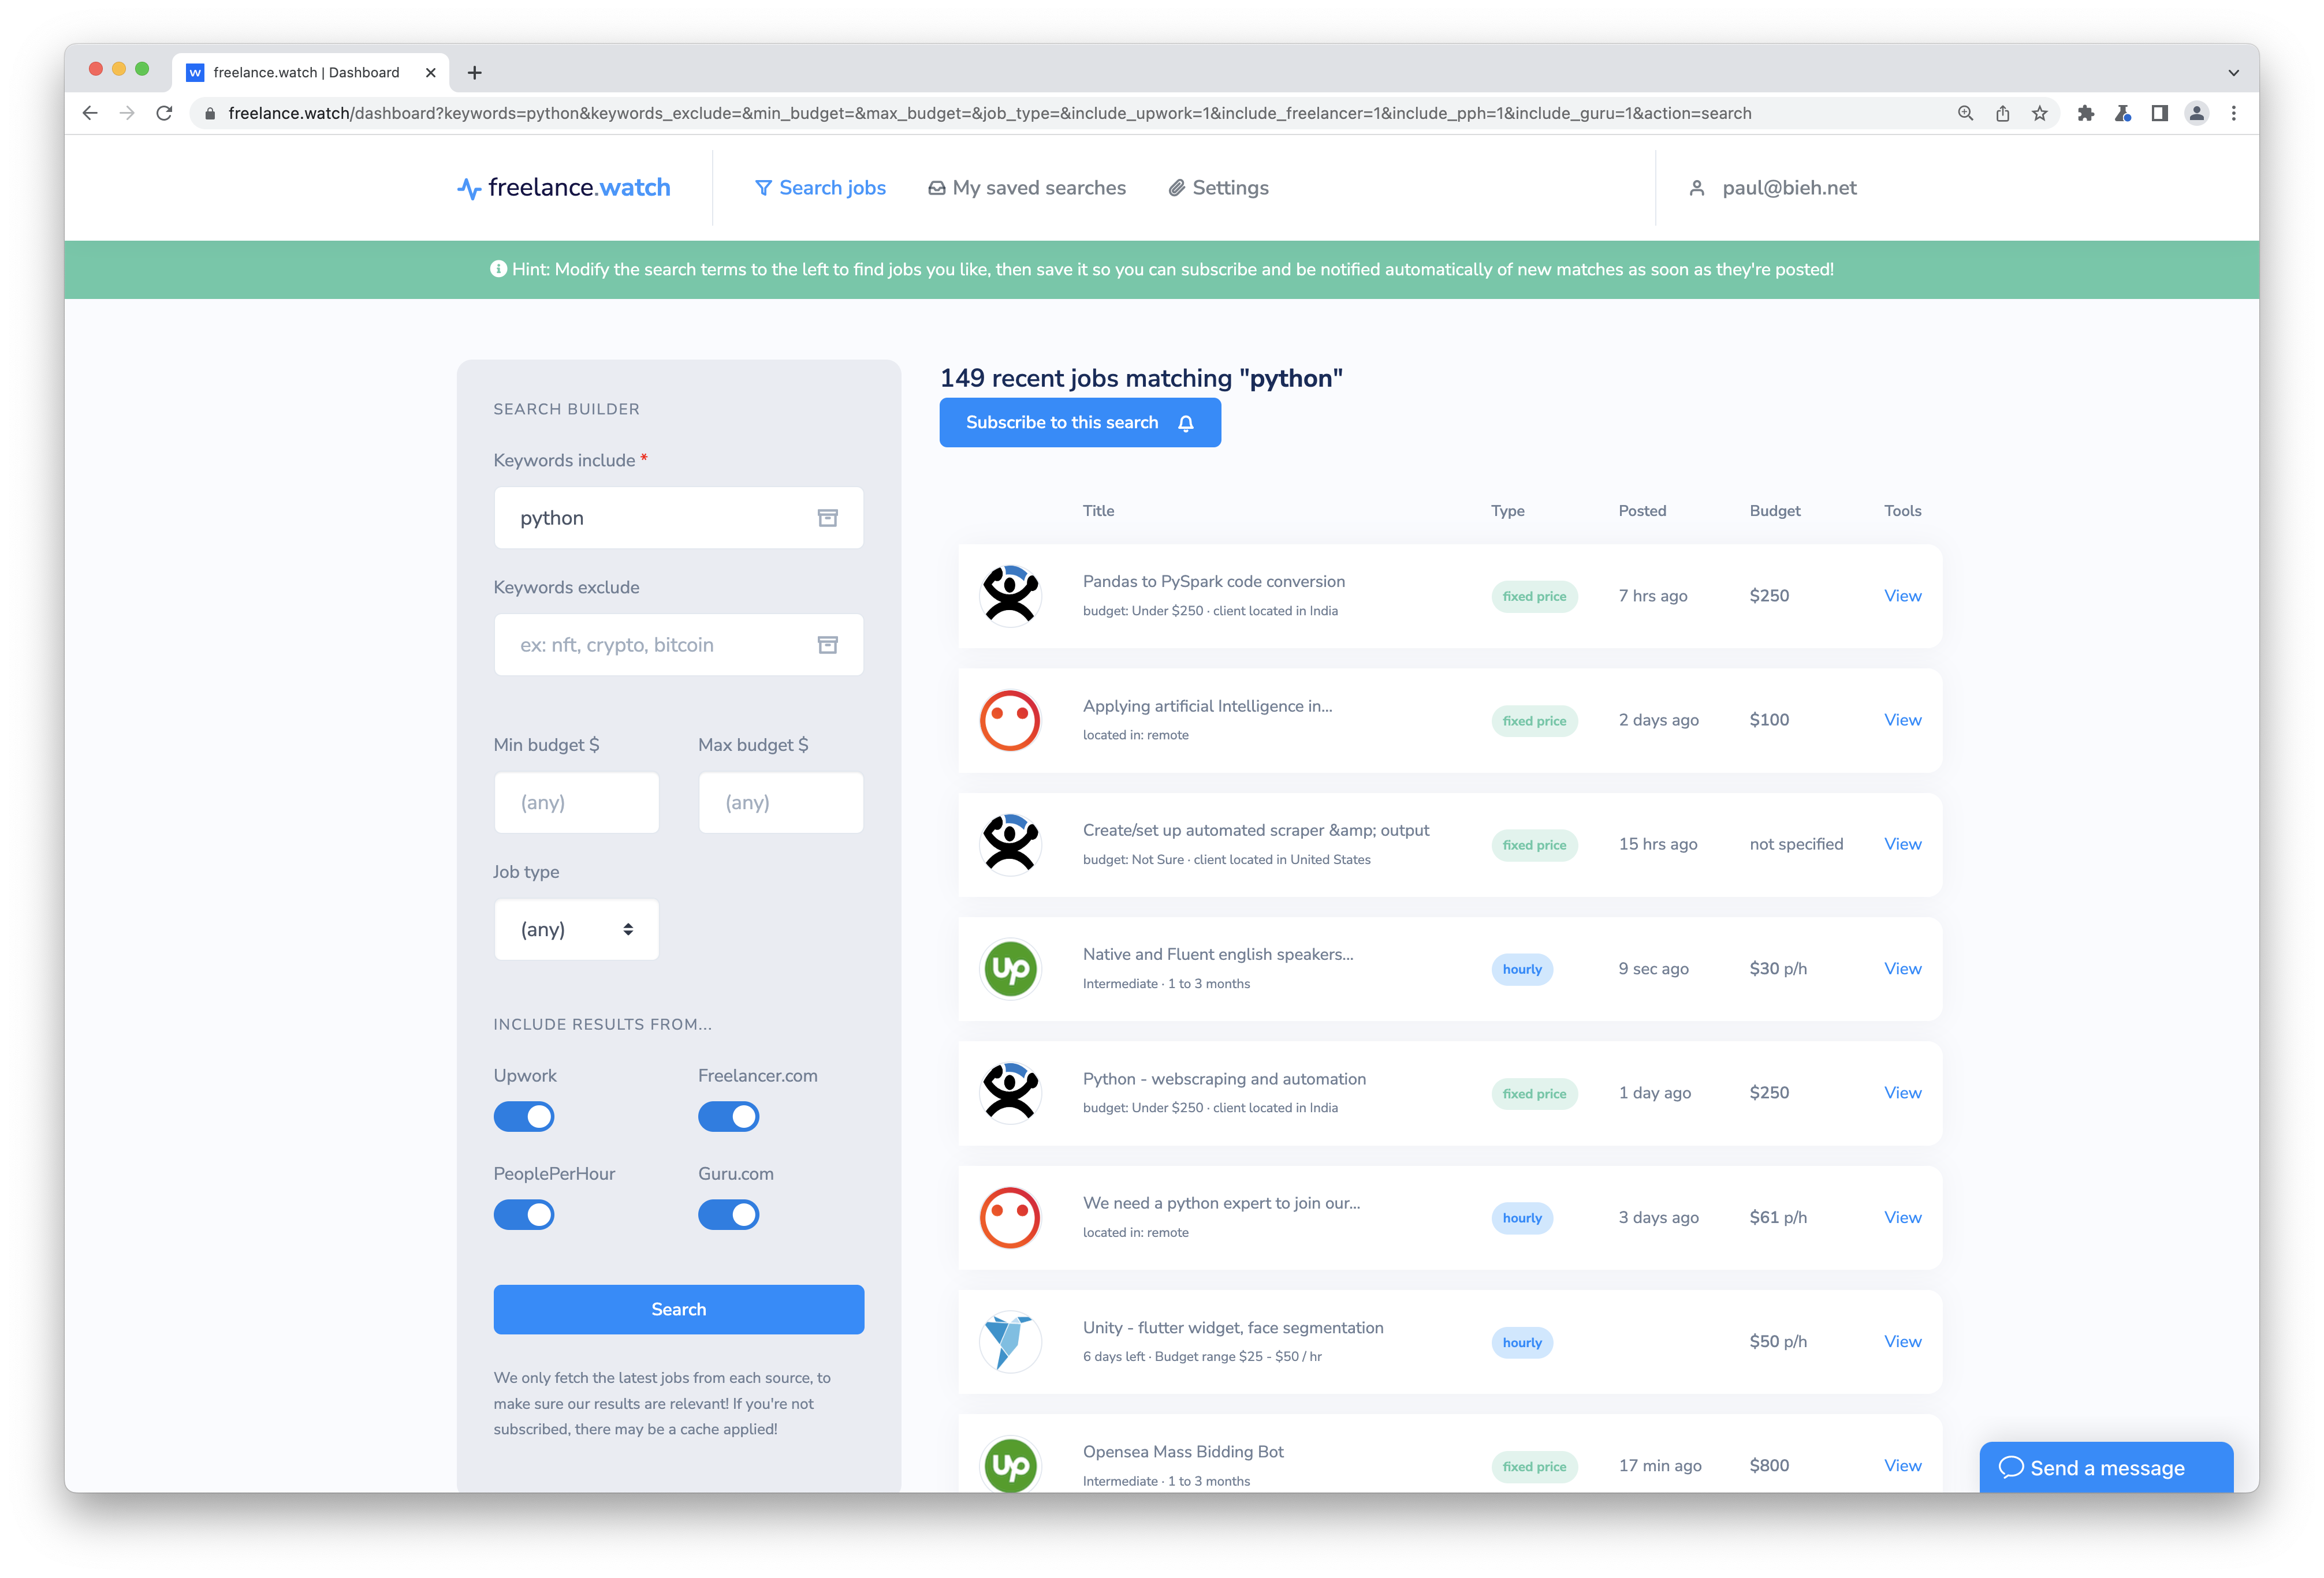The height and width of the screenshot is (1578, 2324).
Task: Click the archive icon in Keywords exclude
Action: 827,645
